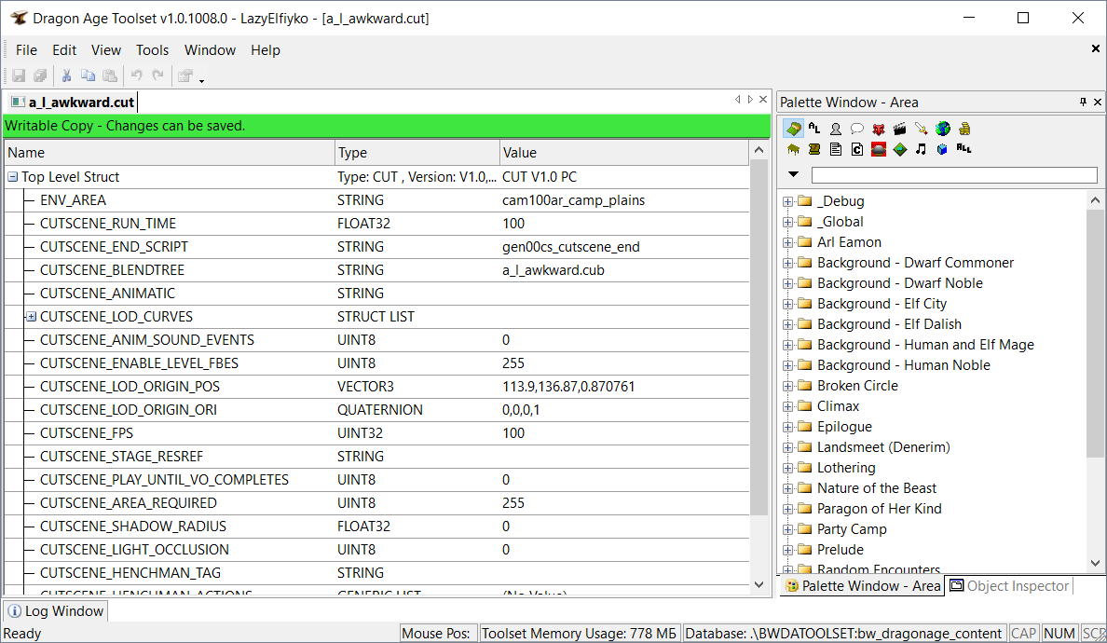This screenshot has height=643, width=1107.
Task: Open the Log Window tab
Action: point(56,611)
